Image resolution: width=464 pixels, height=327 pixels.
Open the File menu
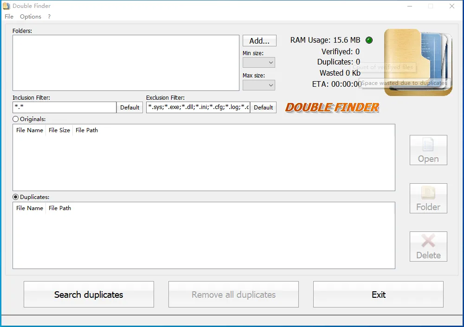coord(9,17)
